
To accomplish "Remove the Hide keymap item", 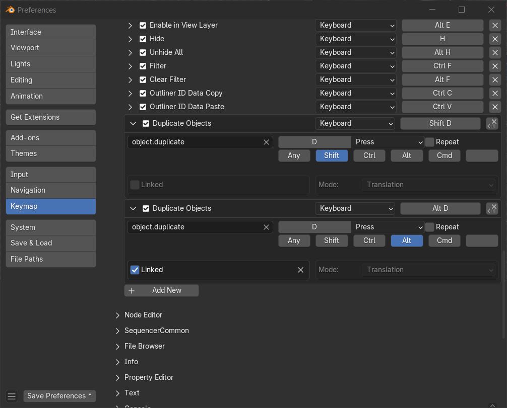I will click(495, 39).
